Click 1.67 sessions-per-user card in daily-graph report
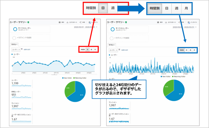 (21, 118)
